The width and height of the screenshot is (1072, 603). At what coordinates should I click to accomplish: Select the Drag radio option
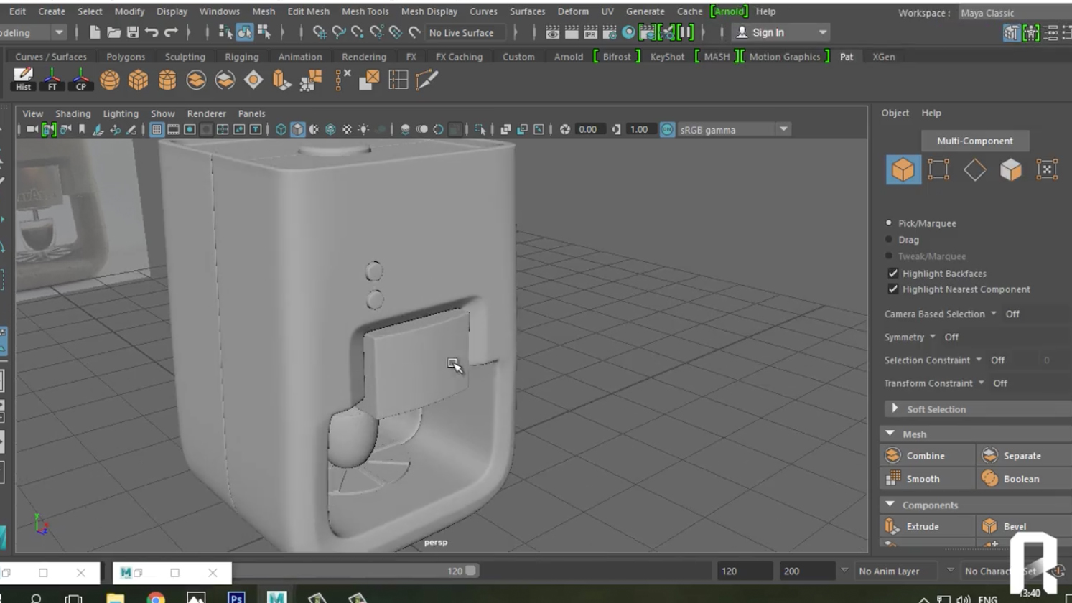coord(889,239)
